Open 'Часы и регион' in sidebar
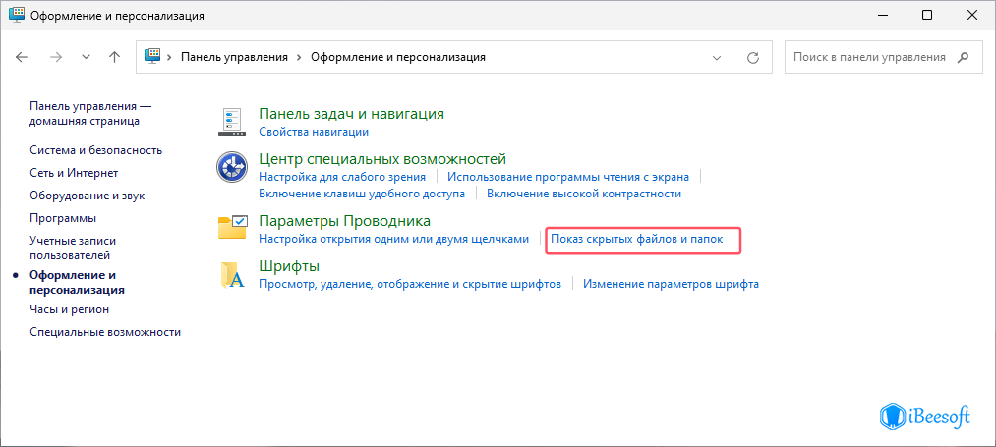Screen dimensions: 996x447 (x=69, y=309)
